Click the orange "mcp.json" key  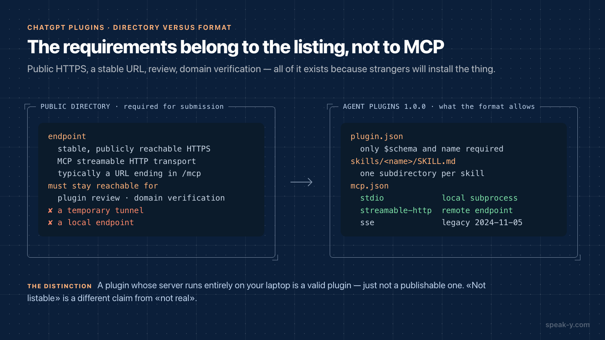click(x=369, y=186)
